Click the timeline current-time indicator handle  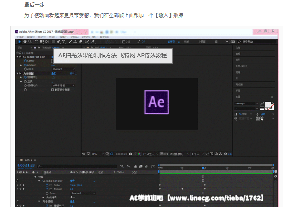(203, 168)
